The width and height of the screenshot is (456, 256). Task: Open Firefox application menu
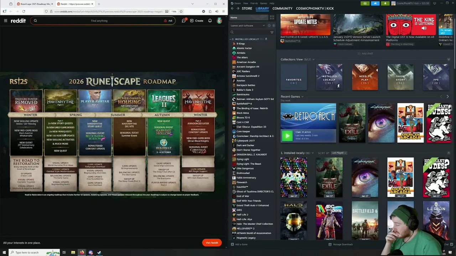tap(223, 11)
